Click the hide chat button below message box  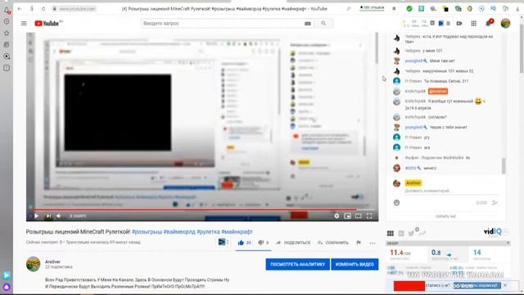445,216
